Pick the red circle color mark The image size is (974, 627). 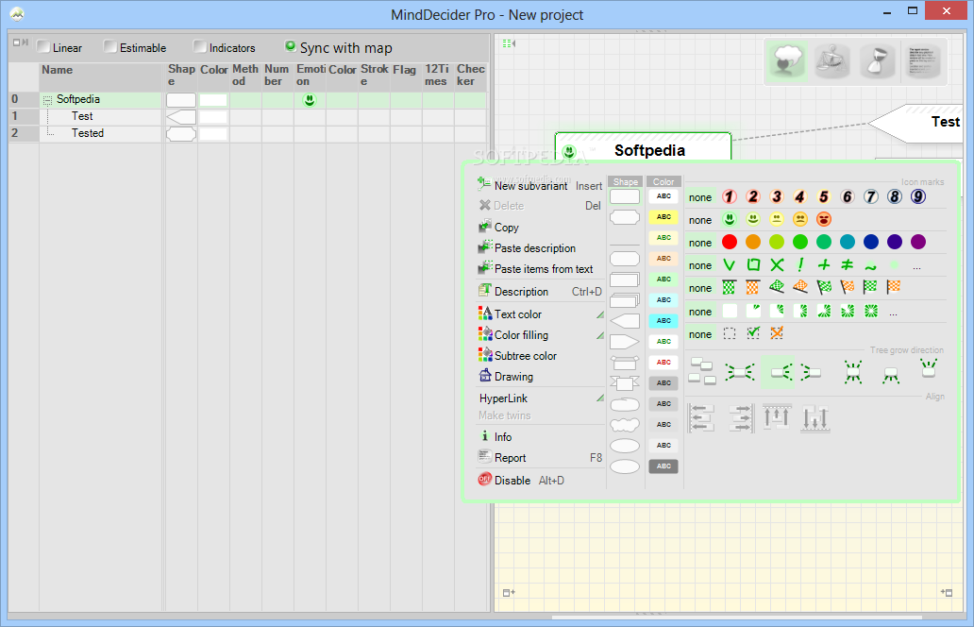click(730, 242)
